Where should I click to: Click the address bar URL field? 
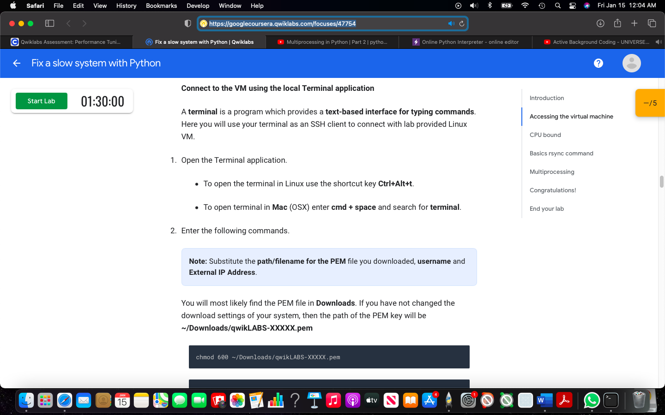coord(323,23)
